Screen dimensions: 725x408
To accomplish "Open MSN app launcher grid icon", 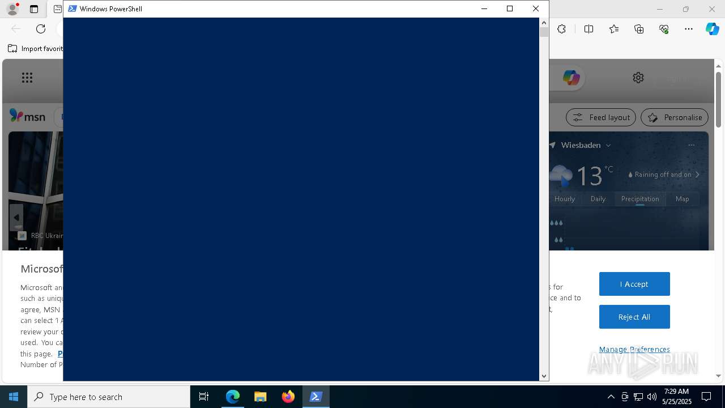I will [27, 78].
